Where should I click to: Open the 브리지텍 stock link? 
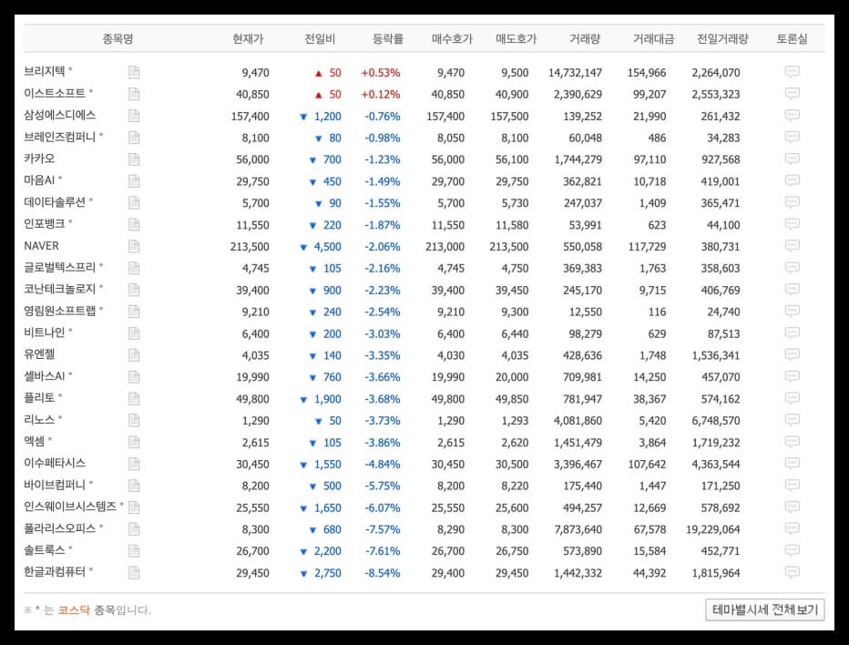45,71
